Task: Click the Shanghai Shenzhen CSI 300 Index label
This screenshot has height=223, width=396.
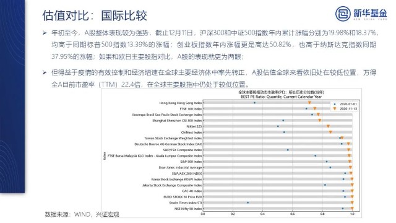Action: tap(177, 121)
